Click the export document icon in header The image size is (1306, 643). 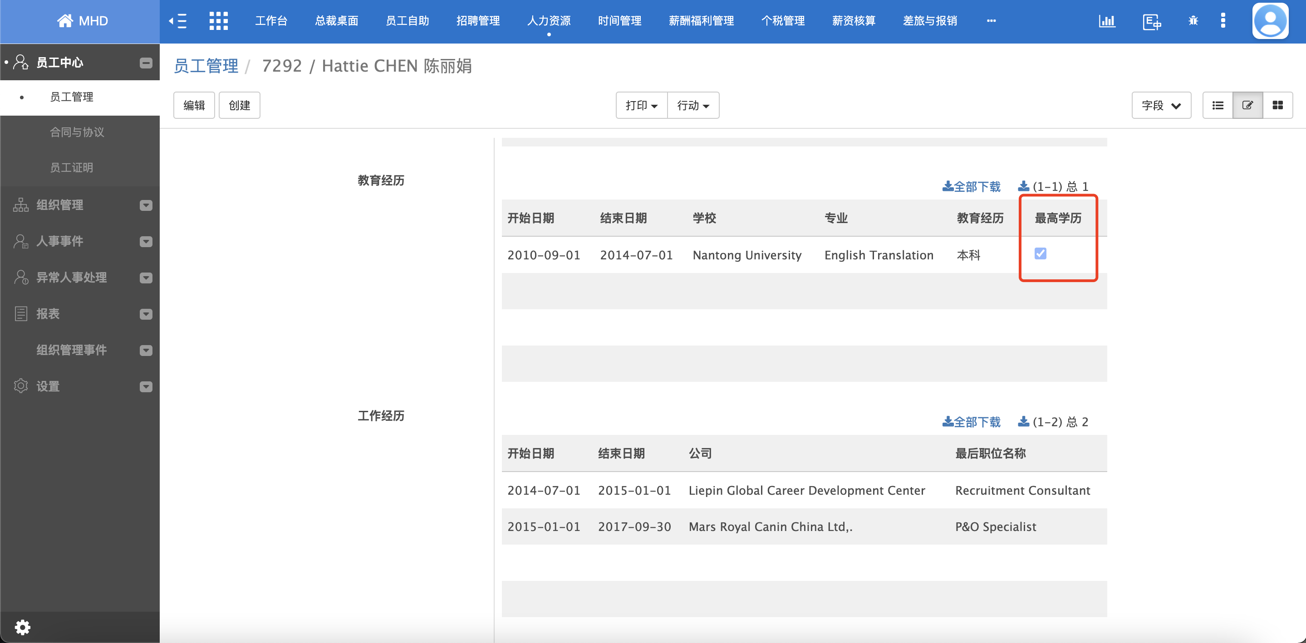tap(1151, 21)
